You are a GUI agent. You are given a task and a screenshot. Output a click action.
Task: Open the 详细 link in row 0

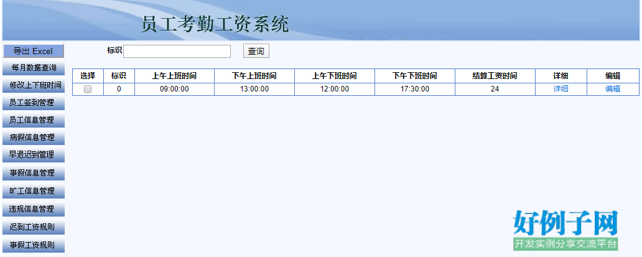tap(561, 89)
